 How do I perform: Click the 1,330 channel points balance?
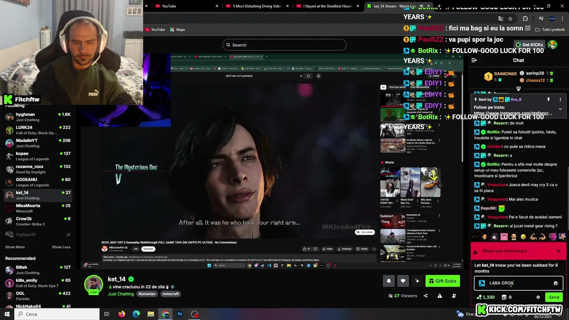485,297
